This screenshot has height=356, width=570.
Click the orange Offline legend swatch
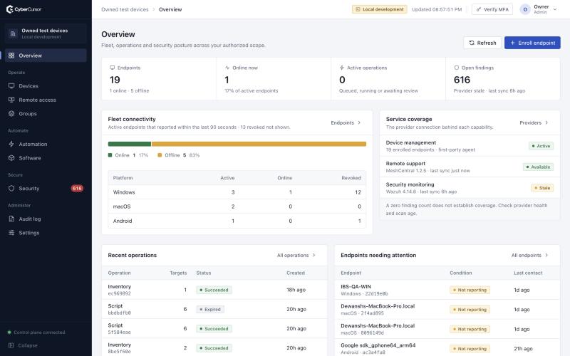click(x=160, y=155)
